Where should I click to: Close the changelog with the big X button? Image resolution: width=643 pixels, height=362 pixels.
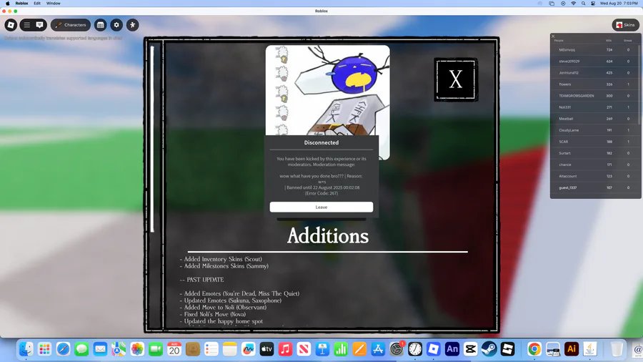[456, 79]
